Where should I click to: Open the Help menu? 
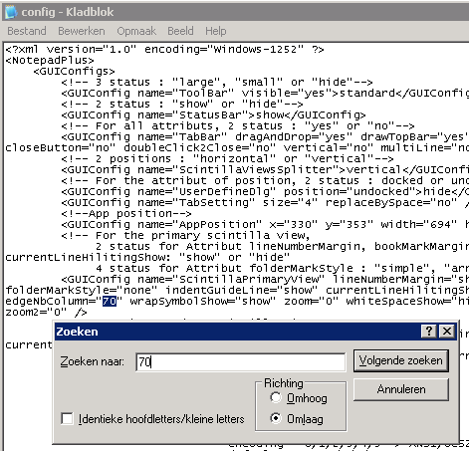tap(216, 31)
